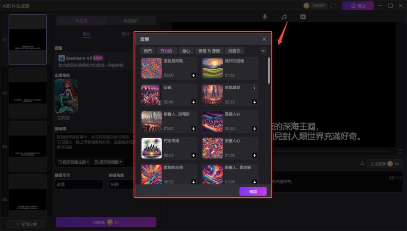407x231 pixels.
Task: Switch to the 照片 sub-tab
Action: pos(86,34)
